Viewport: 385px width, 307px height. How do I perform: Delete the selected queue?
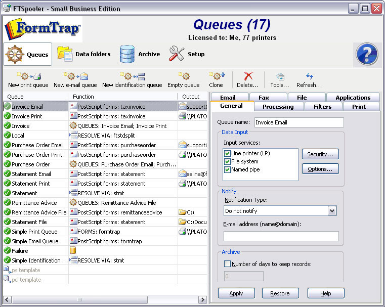click(x=248, y=77)
